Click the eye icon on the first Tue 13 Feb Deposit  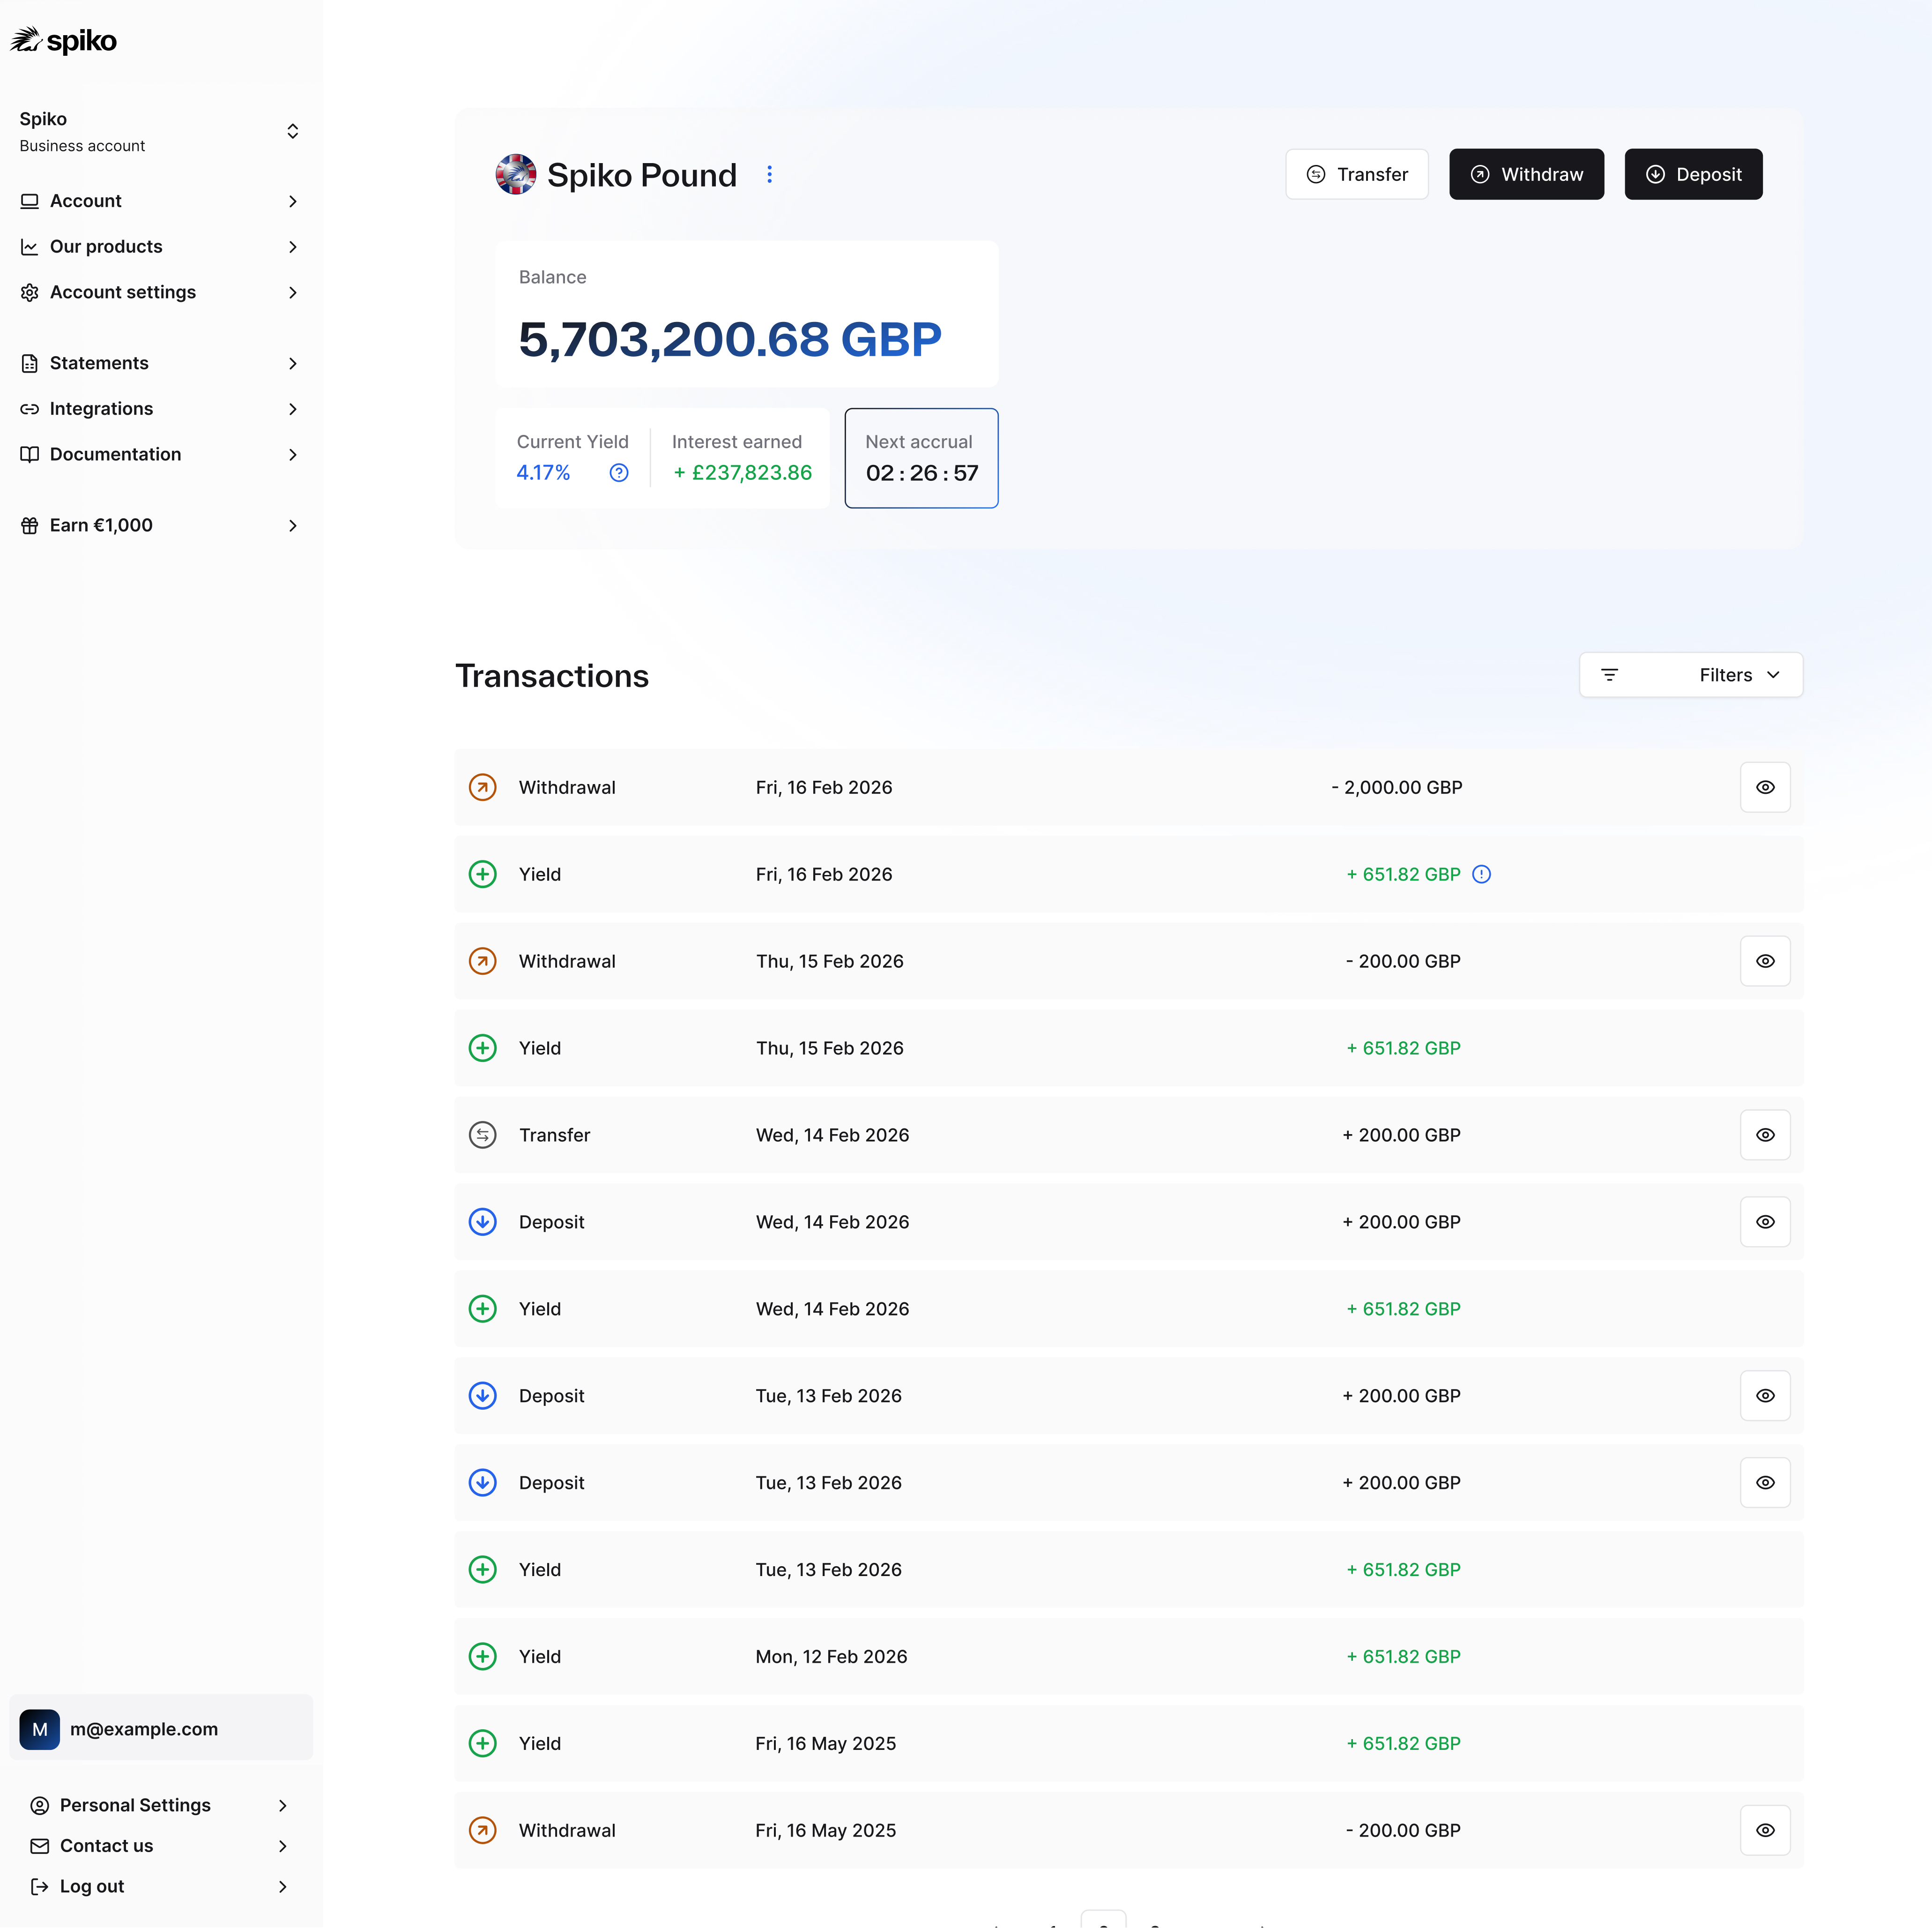coord(1765,1397)
